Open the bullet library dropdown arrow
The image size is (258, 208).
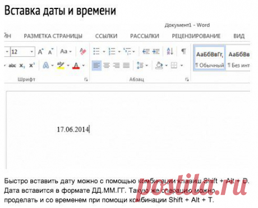(104, 51)
